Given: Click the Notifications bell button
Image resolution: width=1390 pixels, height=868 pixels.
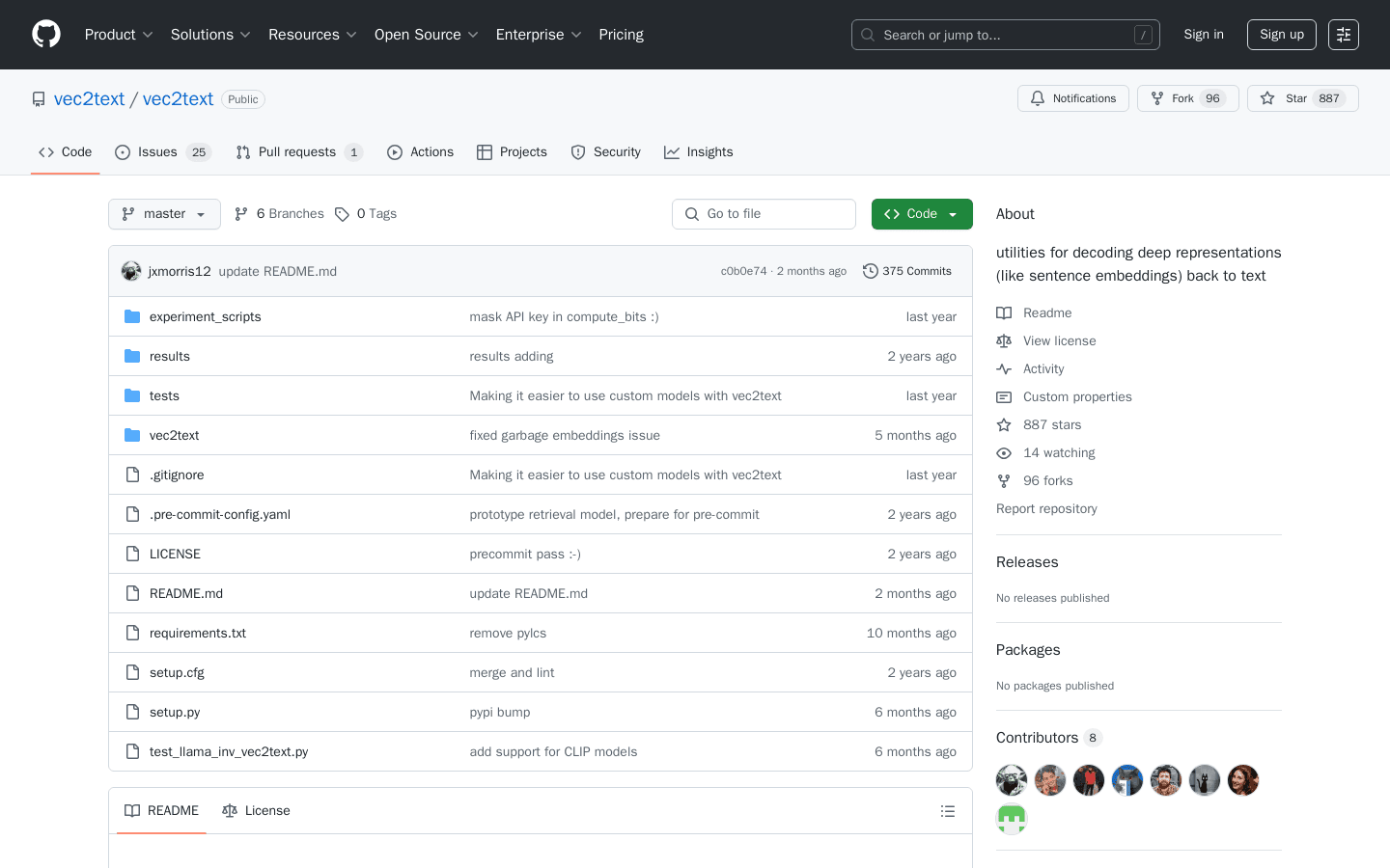Looking at the screenshot, I should 1072,98.
